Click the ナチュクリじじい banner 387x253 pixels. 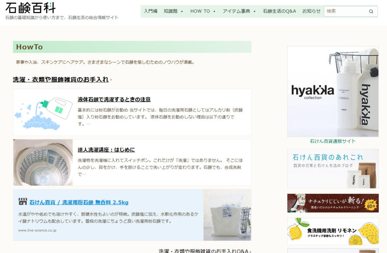333,203
